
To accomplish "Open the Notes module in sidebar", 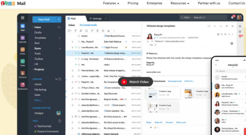I will coord(23,51).
